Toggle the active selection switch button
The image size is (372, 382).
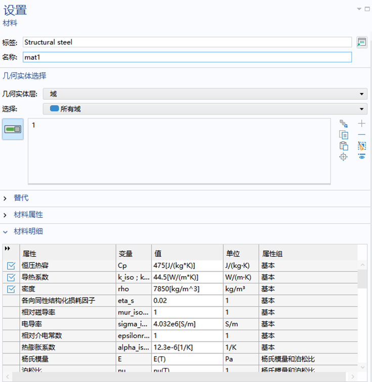coord(13,129)
